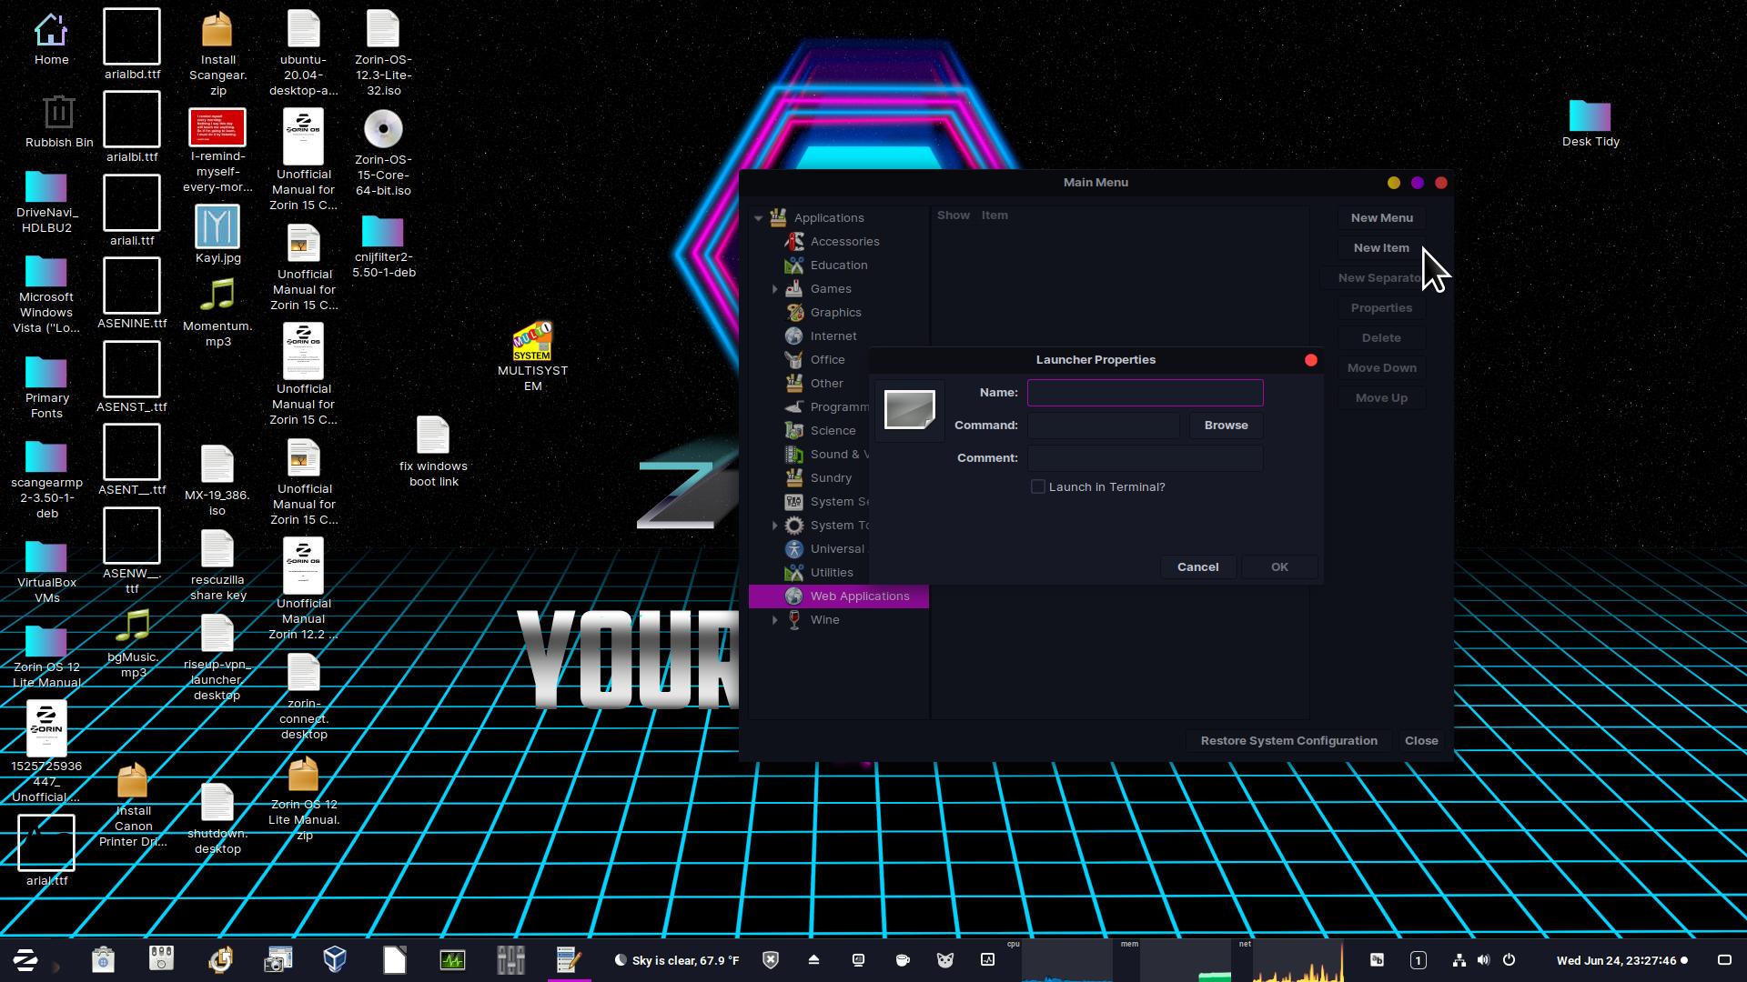Select the Web Applications menu entry
Viewport: 1747px width, 982px height.
point(859,596)
